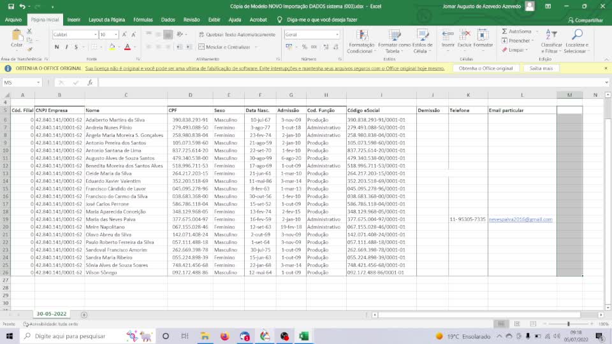
Task: Open the Classificar e Filtrar dropdown
Action: pos(551,41)
